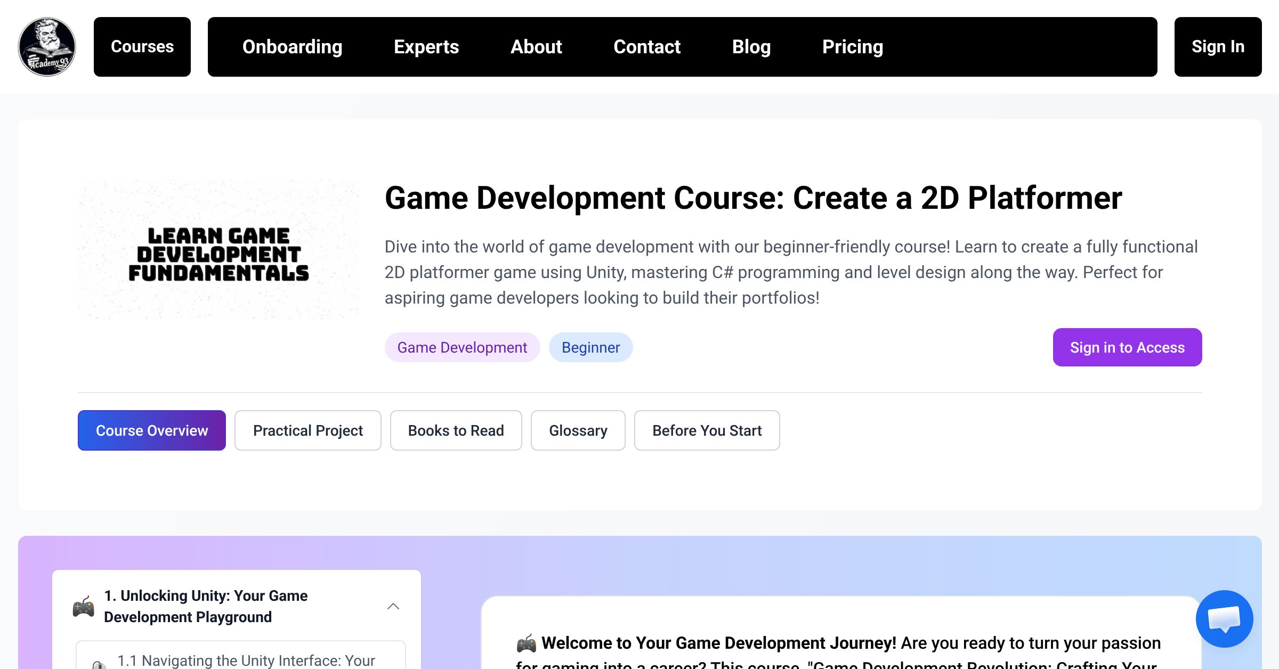
Task: Click the Unlocking Unity section title
Action: (x=206, y=606)
